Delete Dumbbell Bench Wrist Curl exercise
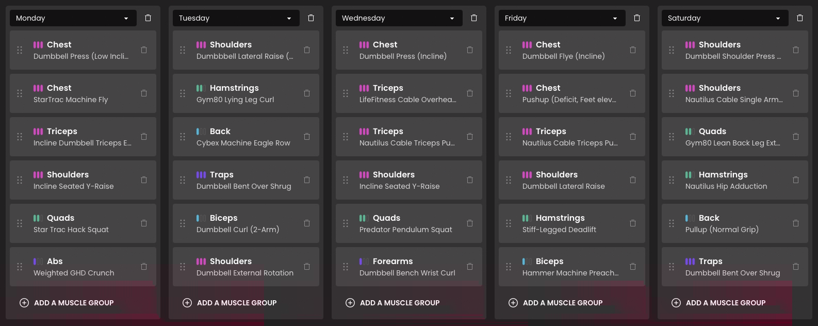The image size is (818, 326). [470, 267]
